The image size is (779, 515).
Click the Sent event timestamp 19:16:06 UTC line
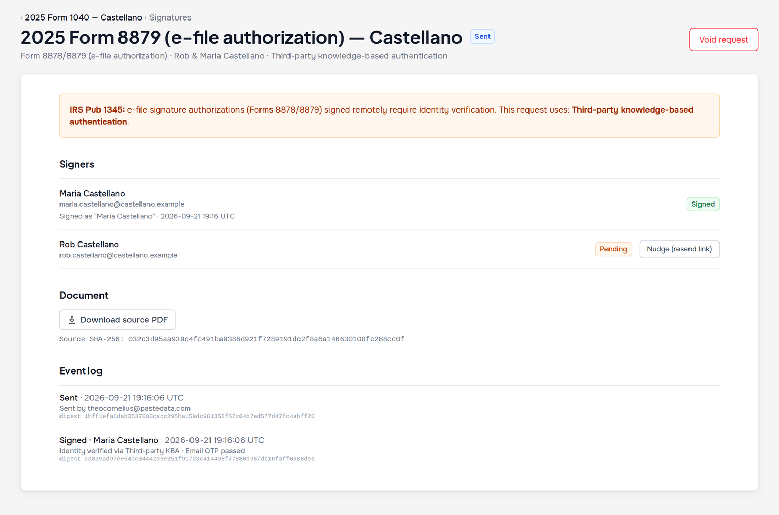click(122, 398)
